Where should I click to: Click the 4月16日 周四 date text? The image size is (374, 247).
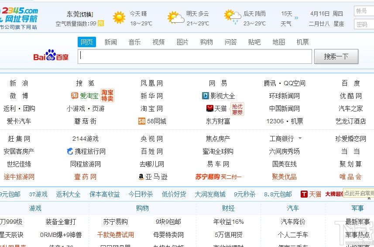tap(326, 14)
